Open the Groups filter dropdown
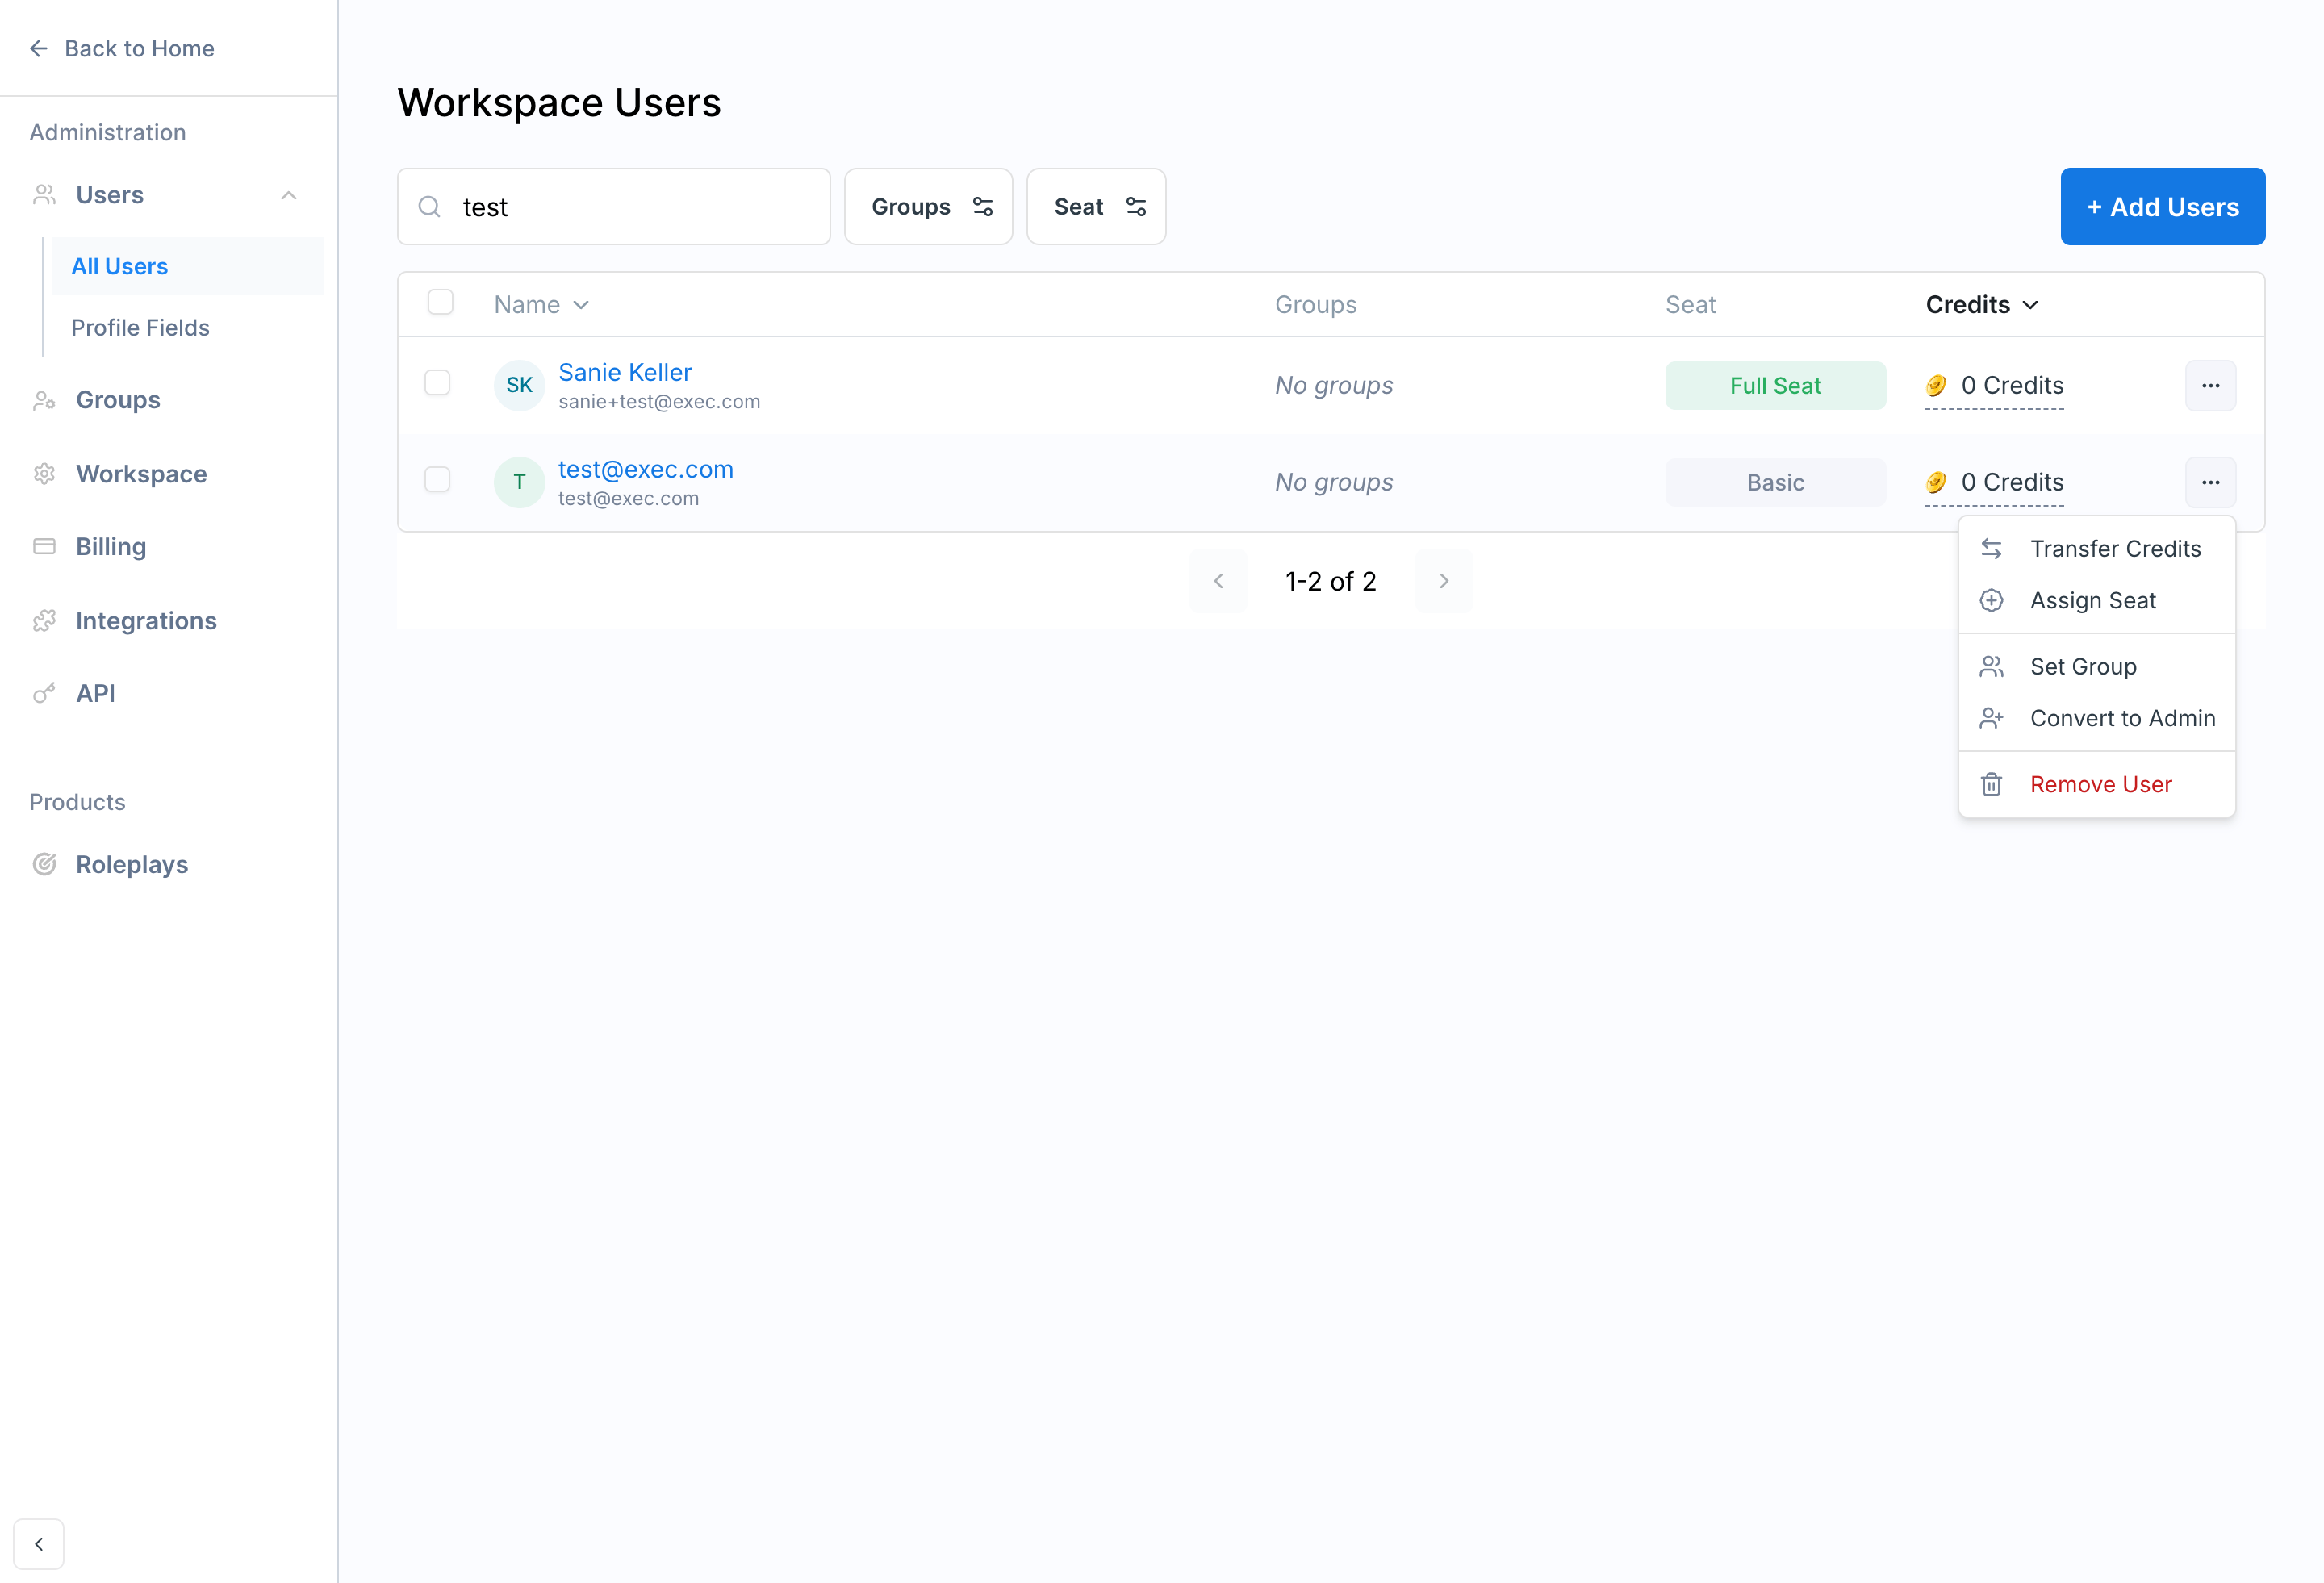 (x=929, y=207)
